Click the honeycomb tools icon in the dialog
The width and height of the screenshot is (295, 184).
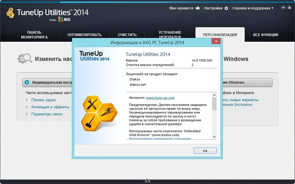(99, 113)
